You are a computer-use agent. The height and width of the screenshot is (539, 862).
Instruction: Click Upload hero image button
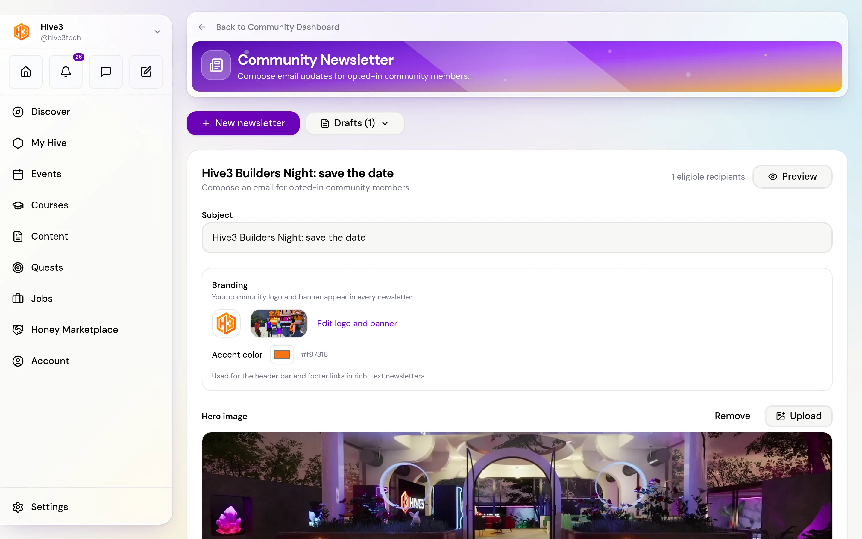click(799, 416)
